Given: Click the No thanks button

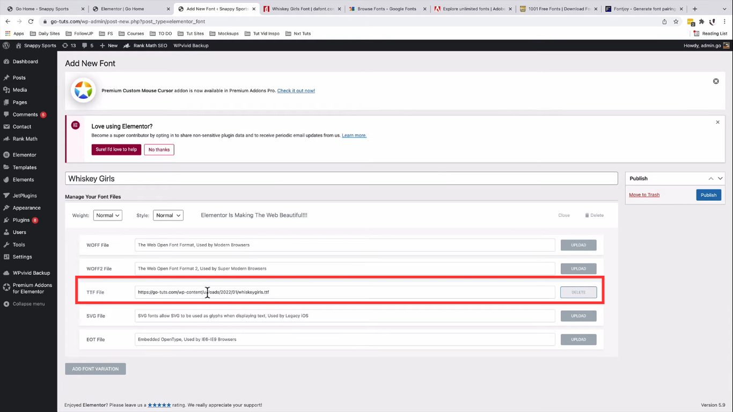Looking at the screenshot, I should coord(159,150).
